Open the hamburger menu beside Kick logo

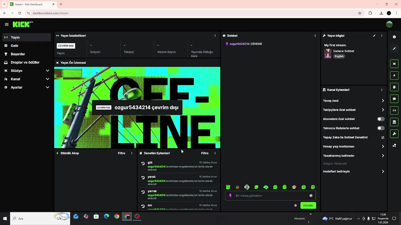click(7, 24)
